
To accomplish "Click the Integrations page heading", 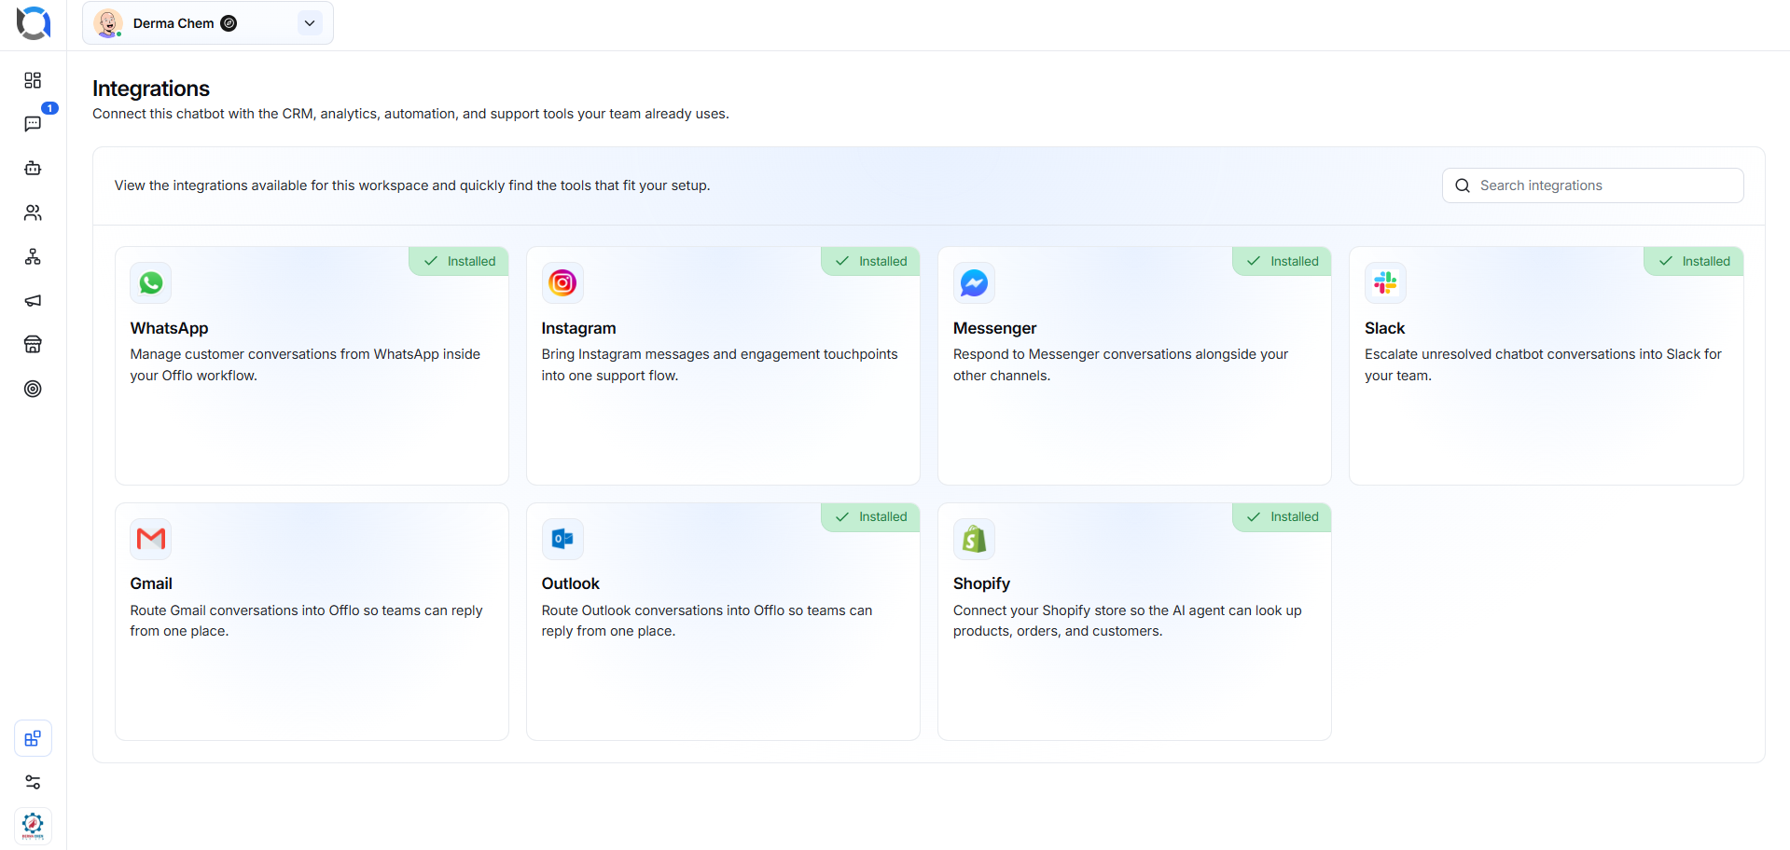I will click(x=151, y=89).
